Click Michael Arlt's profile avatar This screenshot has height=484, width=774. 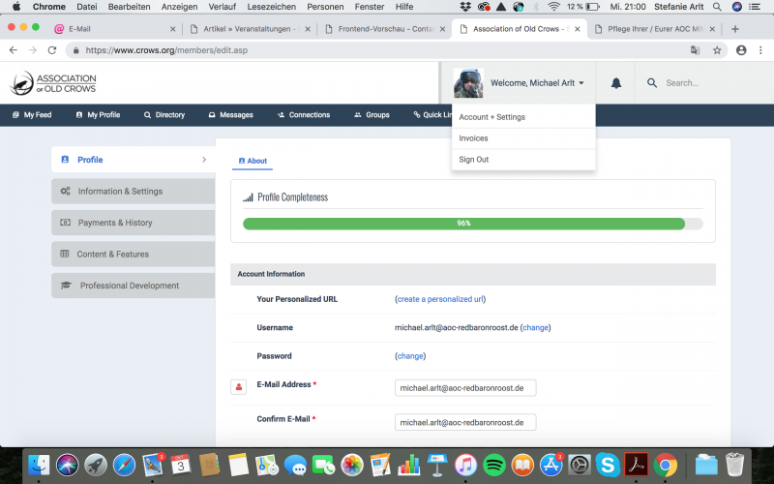(468, 83)
